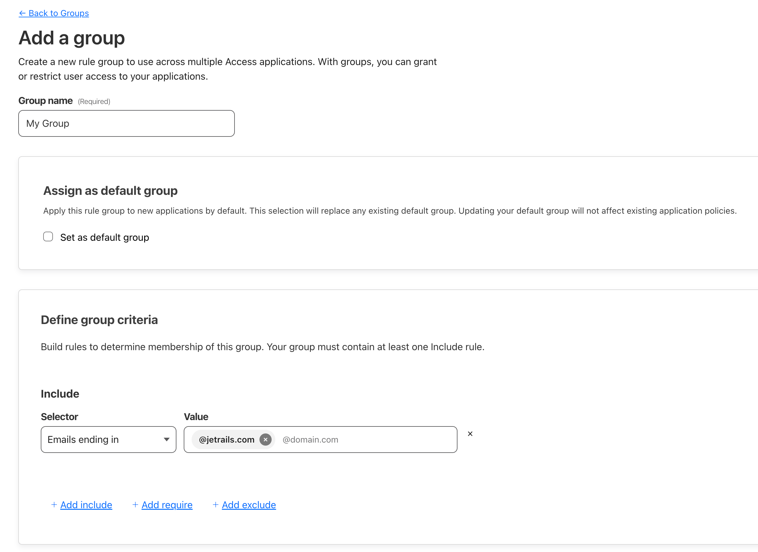Click the plus icon before Add include

pyautogui.click(x=54, y=505)
